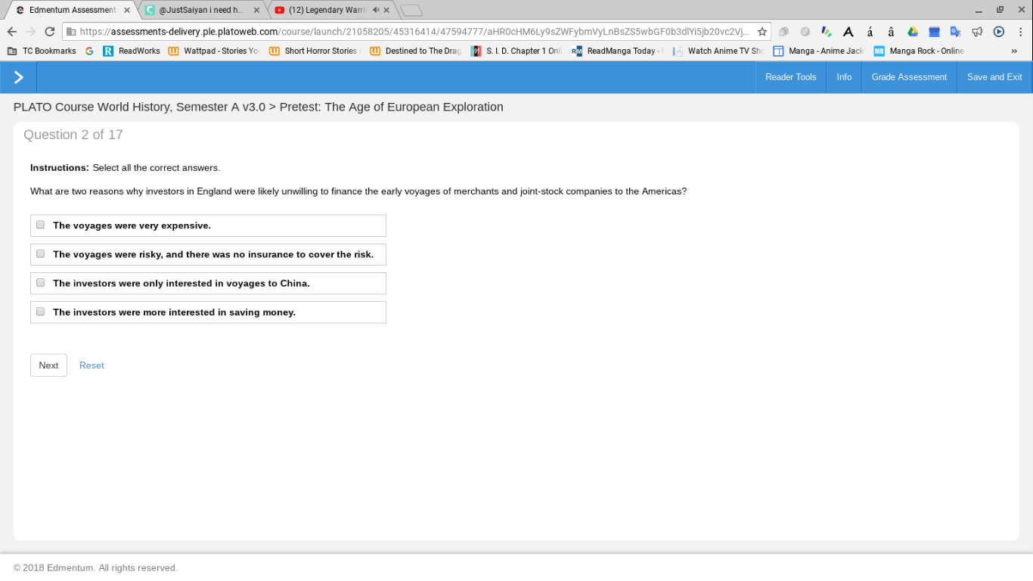This screenshot has width=1033, height=581.
Task: Click the megaphone extension icon
Action: coord(977,32)
